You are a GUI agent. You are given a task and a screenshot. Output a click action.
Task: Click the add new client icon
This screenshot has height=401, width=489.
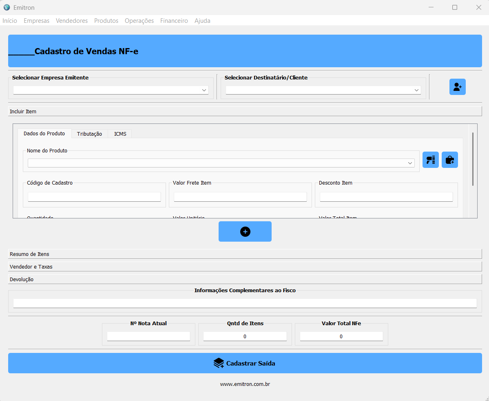coord(457,87)
